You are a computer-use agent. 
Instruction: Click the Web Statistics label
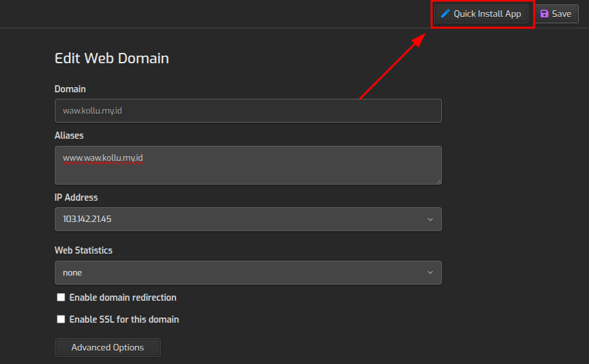83,250
